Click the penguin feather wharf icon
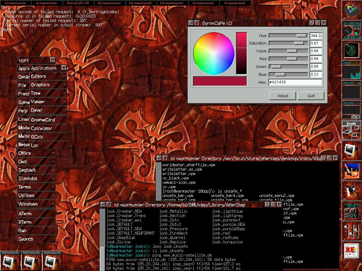 click(x=351, y=191)
